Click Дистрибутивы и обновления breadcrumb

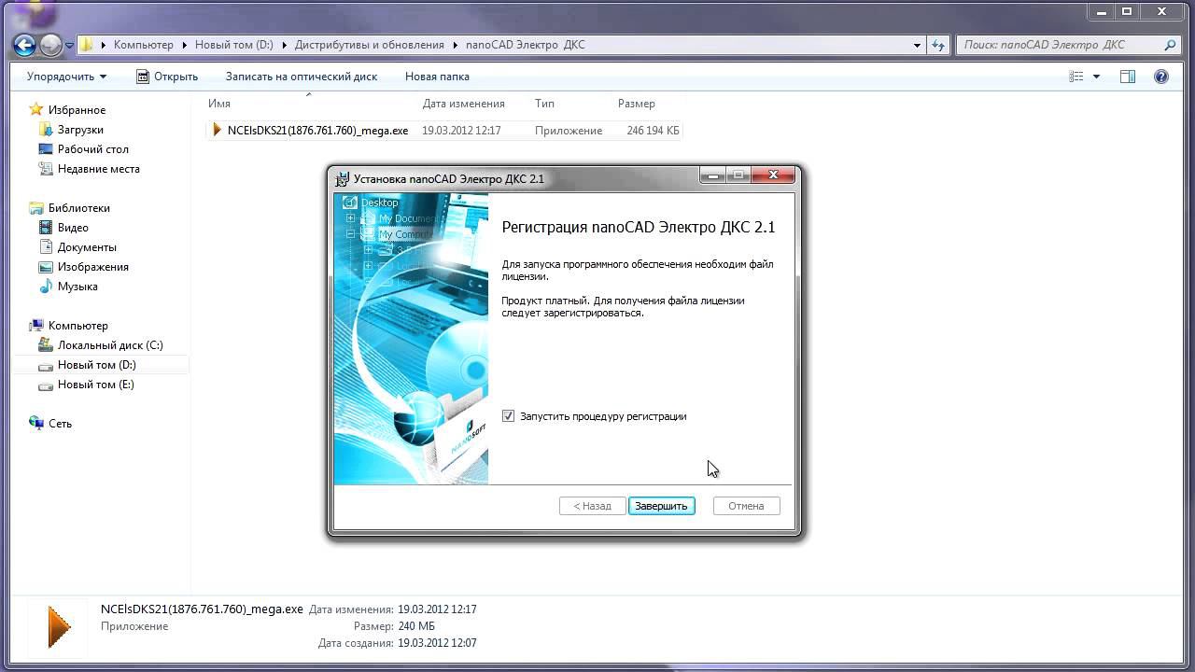(370, 45)
